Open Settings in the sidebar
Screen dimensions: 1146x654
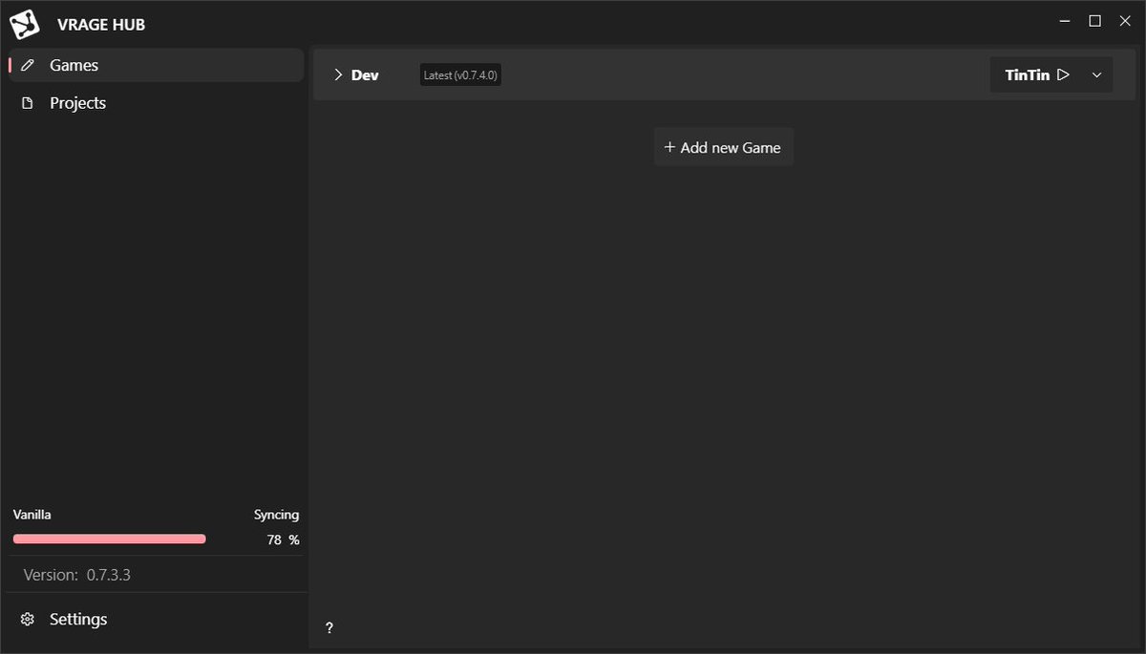[155, 619]
